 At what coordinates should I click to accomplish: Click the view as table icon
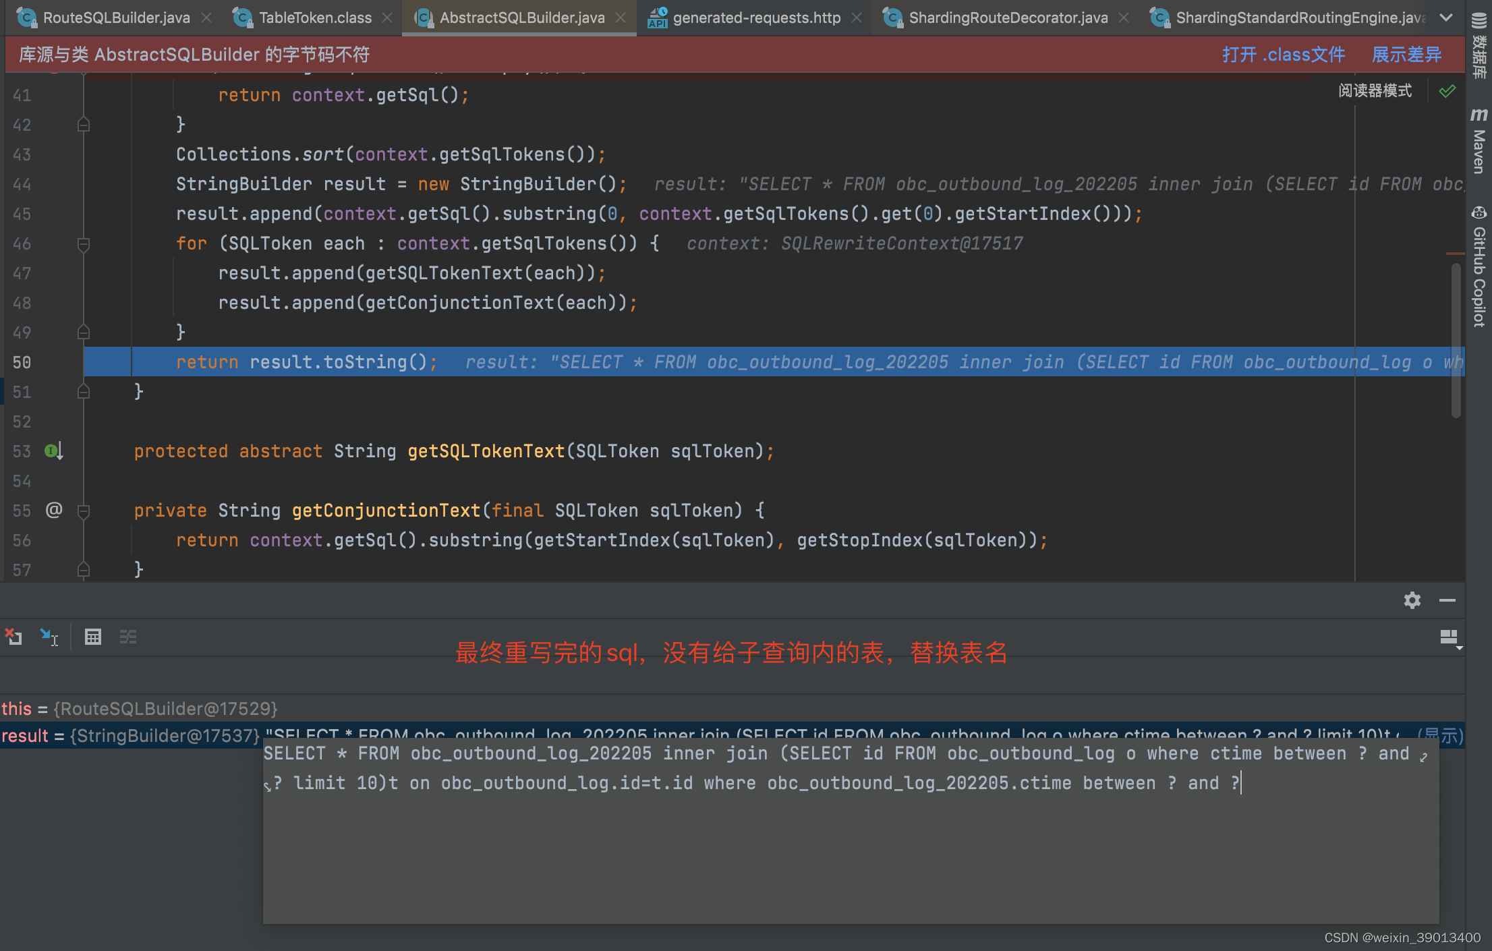(93, 637)
